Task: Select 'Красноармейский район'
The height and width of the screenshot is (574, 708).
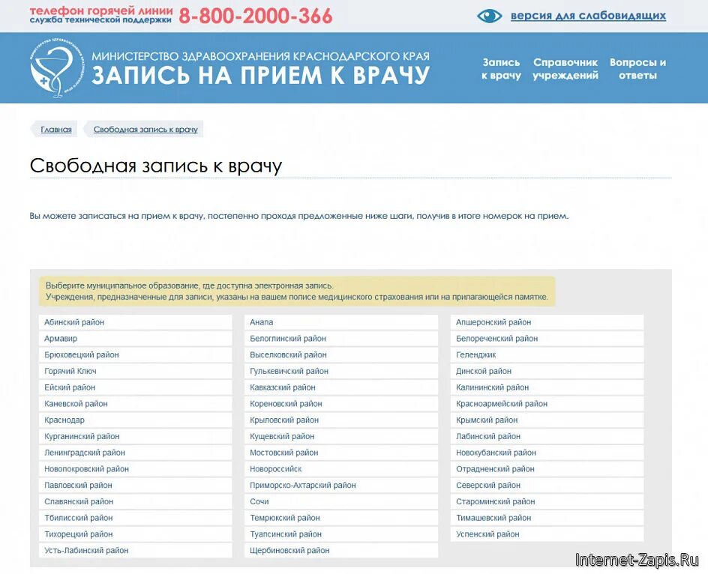Action: (x=547, y=403)
